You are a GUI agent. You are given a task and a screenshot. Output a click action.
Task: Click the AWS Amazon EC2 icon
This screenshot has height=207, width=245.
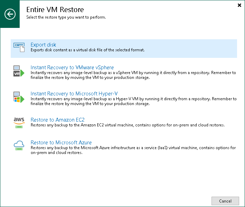[x=19, y=123]
